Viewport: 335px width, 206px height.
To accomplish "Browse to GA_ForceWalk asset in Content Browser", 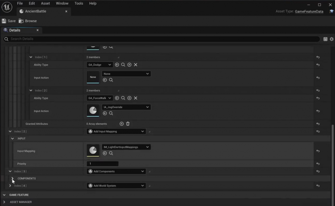I will [x=123, y=98].
